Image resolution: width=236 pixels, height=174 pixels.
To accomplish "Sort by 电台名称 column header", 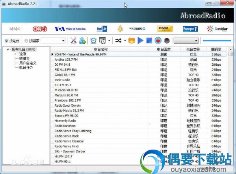I will 100,49.
